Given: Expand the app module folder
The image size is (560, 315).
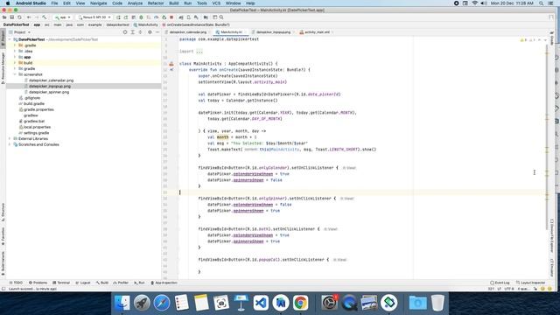Looking at the screenshot, I should coord(15,57).
